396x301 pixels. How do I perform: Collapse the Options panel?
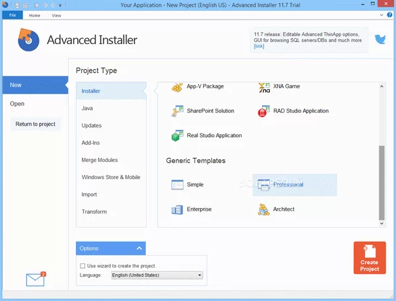pyautogui.click(x=139, y=248)
